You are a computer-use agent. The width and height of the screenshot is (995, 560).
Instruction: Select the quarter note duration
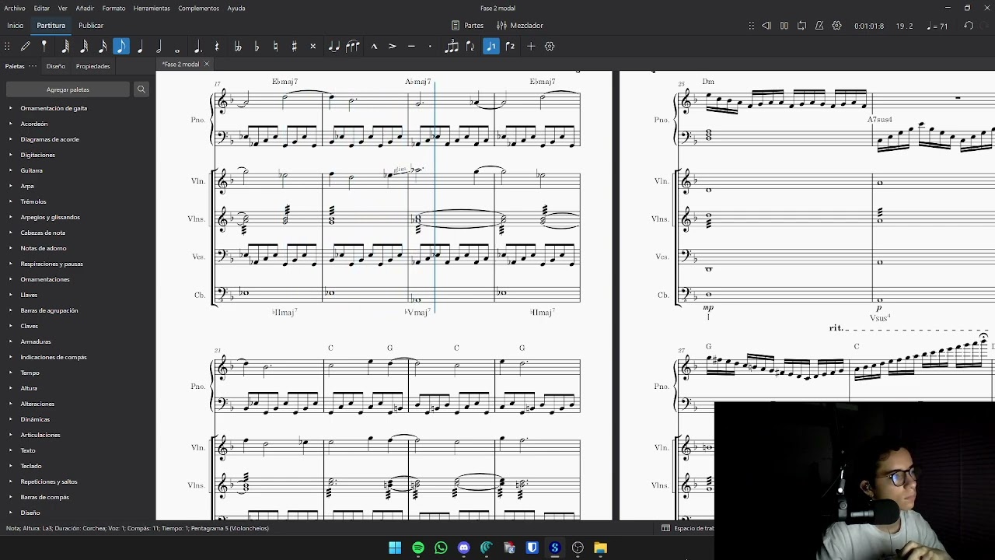click(x=140, y=47)
